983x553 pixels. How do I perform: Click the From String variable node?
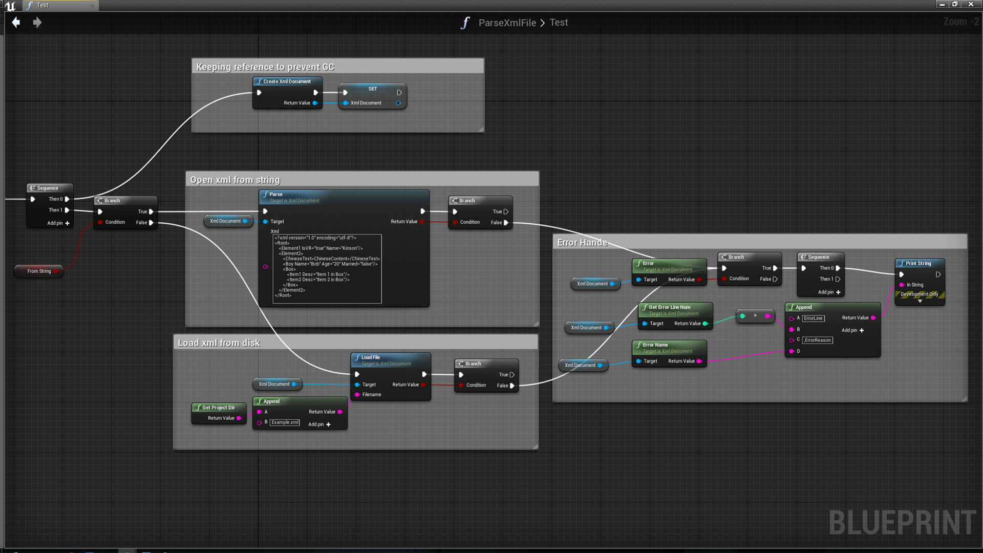(x=39, y=271)
